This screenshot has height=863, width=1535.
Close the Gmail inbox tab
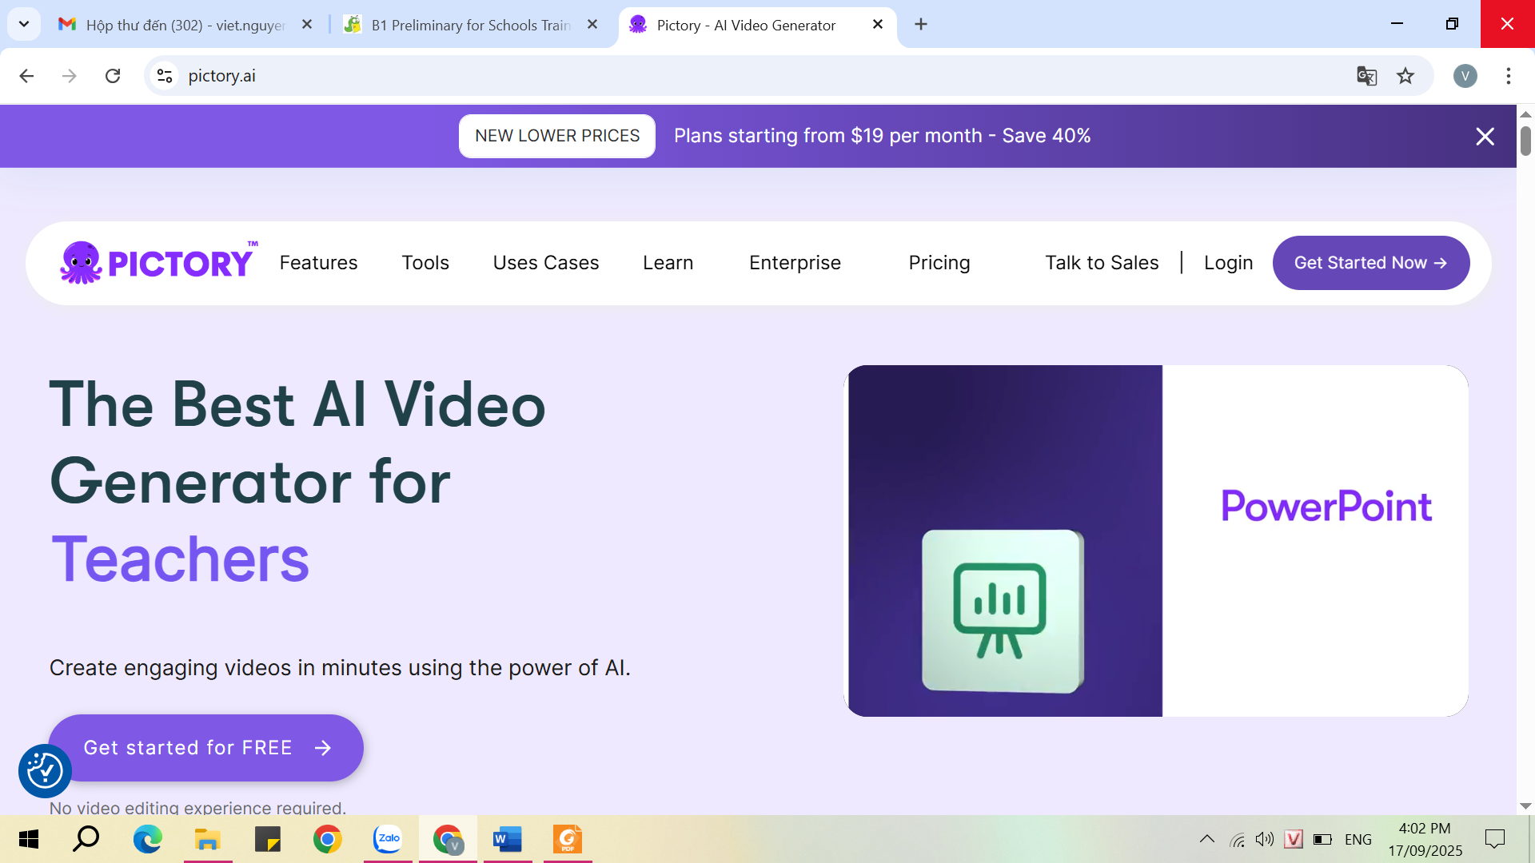[x=307, y=25]
